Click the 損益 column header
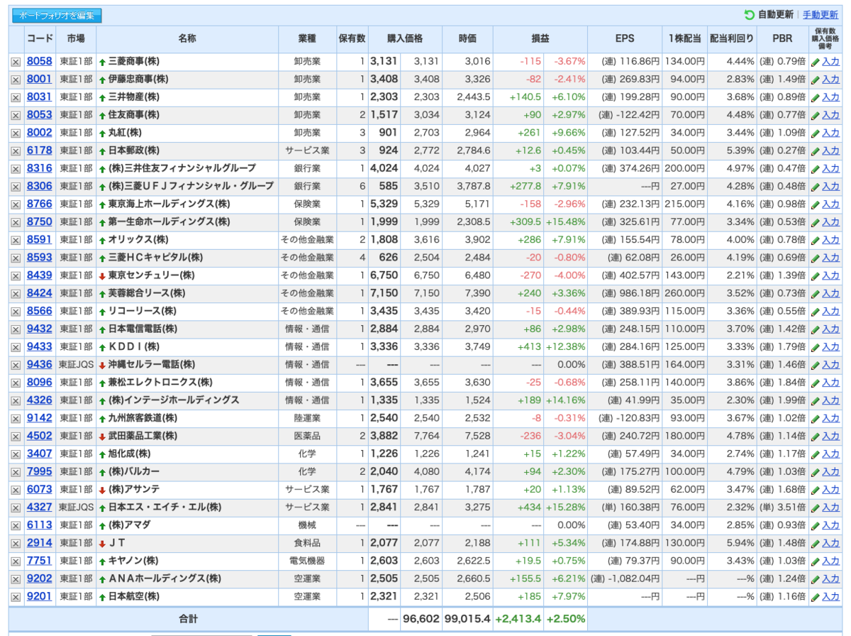 [540, 39]
